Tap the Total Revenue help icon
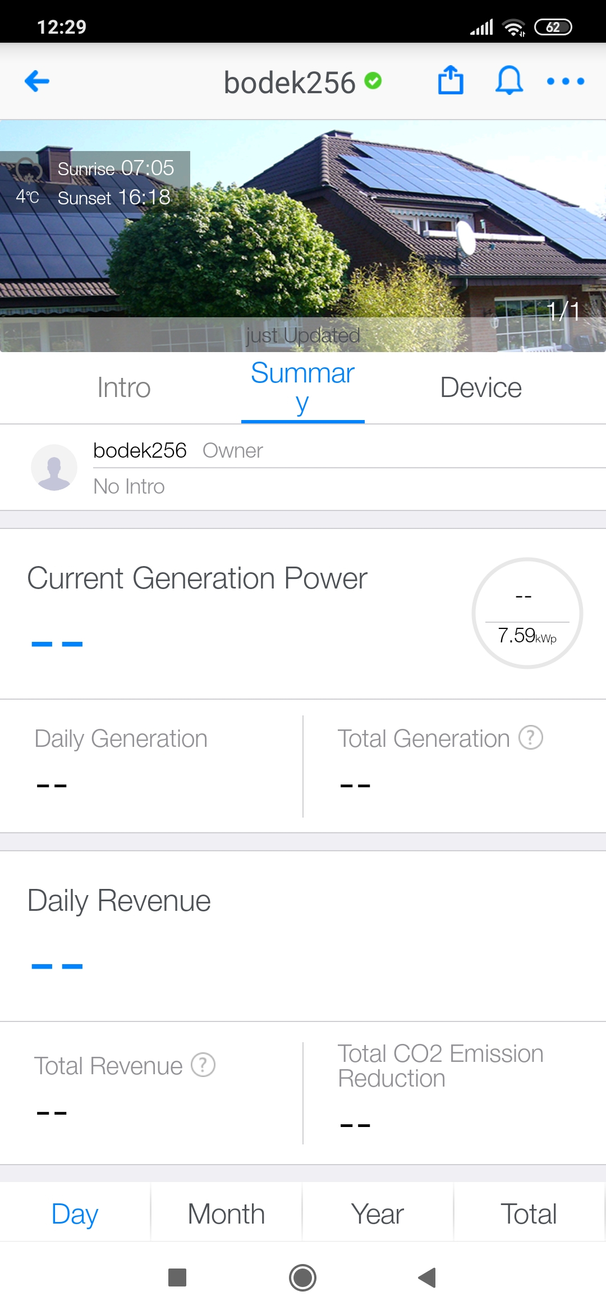Image resolution: width=606 pixels, height=1314 pixels. point(203,1065)
